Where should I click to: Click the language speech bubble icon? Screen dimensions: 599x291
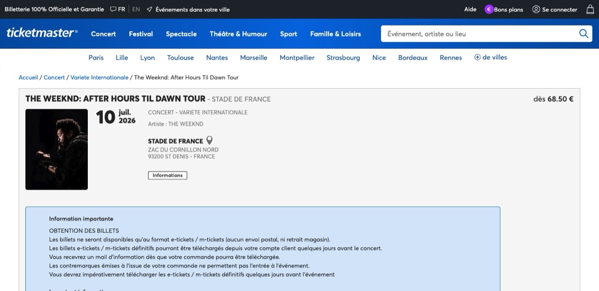click(113, 9)
